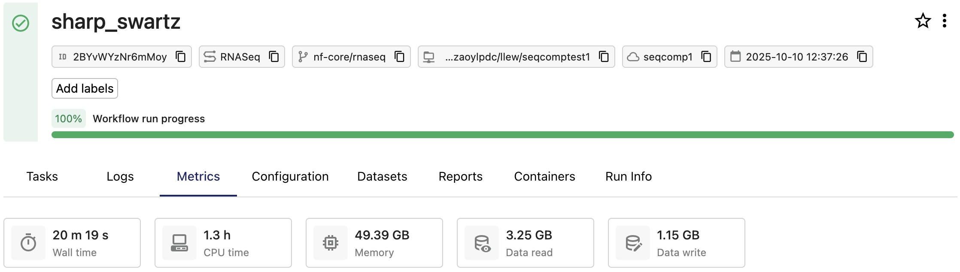Copy the seqcomptest1 work directory path
Screen dimensions: 960x272
[x=604, y=57]
